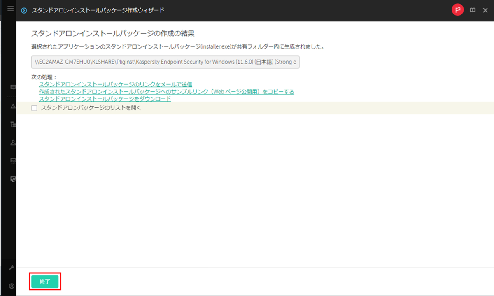The height and width of the screenshot is (296, 494).
Task: Send the standalone package link by email
Action: [x=115, y=84]
